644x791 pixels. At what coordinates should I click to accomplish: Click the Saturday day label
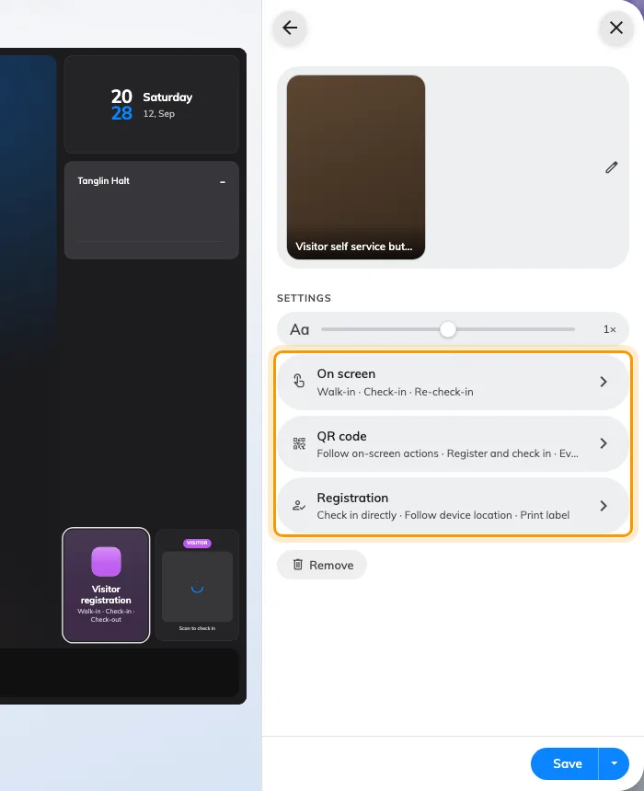[x=167, y=97]
